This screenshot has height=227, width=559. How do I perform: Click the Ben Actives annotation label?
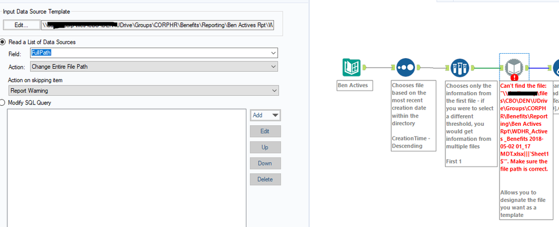(x=355, y=86)
